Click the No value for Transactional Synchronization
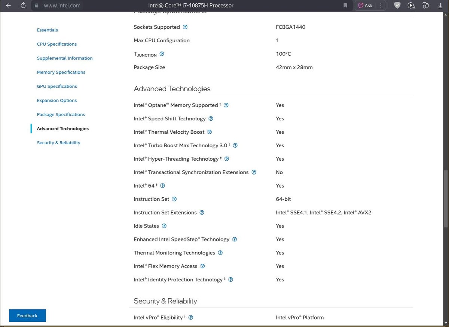 pos(279,172)
